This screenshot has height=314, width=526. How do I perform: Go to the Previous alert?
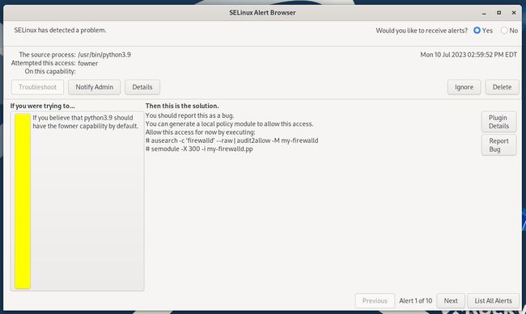pos(375,300)
